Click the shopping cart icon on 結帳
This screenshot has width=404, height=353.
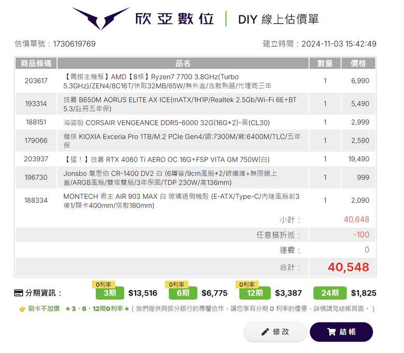point(331,332)
